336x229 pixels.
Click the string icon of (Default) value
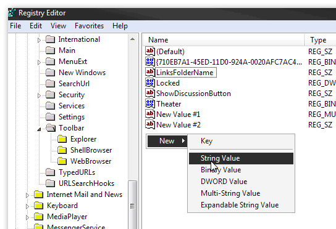pyautogui.click(x=150, y=51)
